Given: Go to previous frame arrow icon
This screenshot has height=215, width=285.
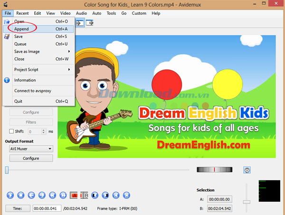Looking at the screenshot, I should pos(31,195).
